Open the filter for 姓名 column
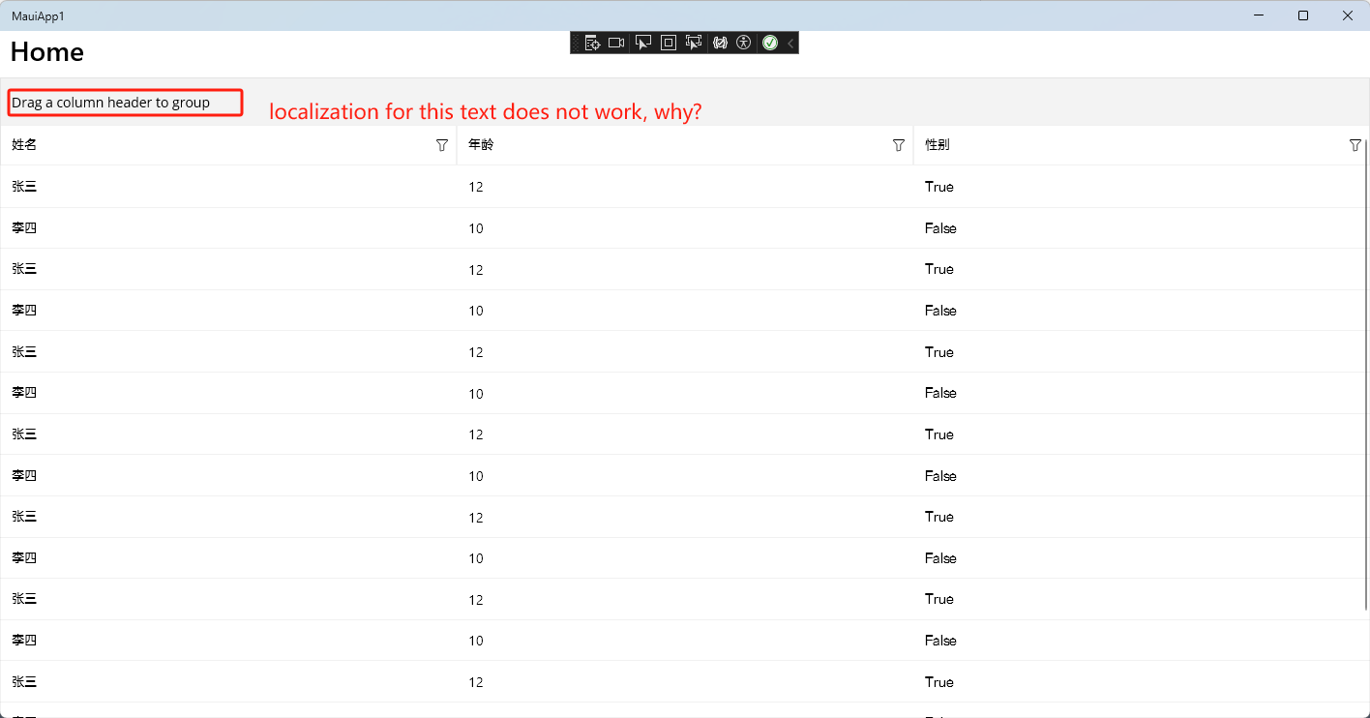 pos(442,145)
